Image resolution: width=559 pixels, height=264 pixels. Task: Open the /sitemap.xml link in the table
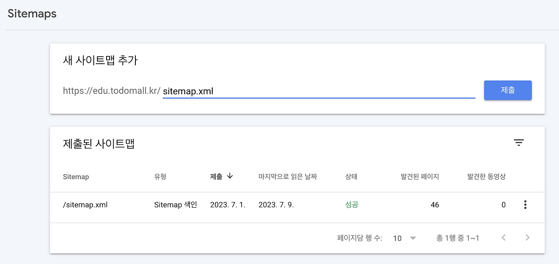coord(86,204)
